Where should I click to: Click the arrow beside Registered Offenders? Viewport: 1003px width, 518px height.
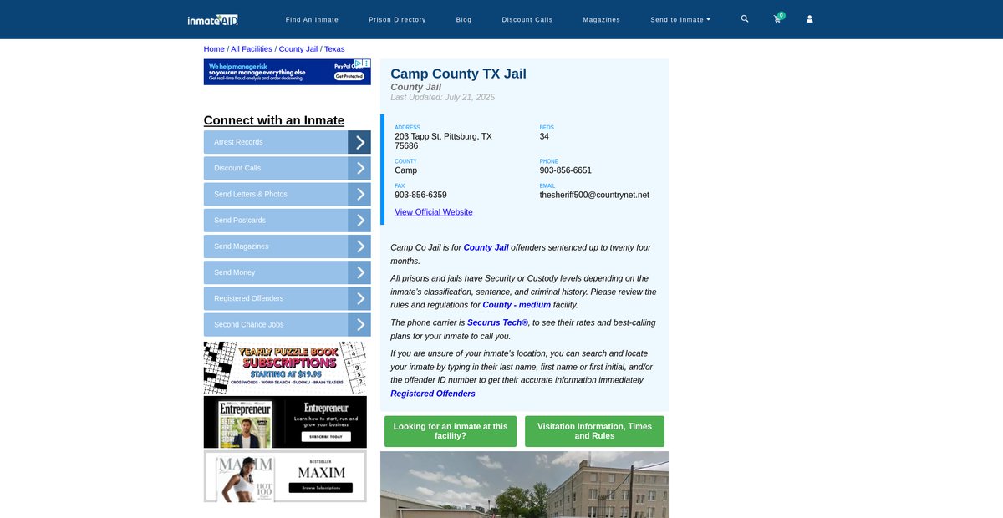point(359,298)
